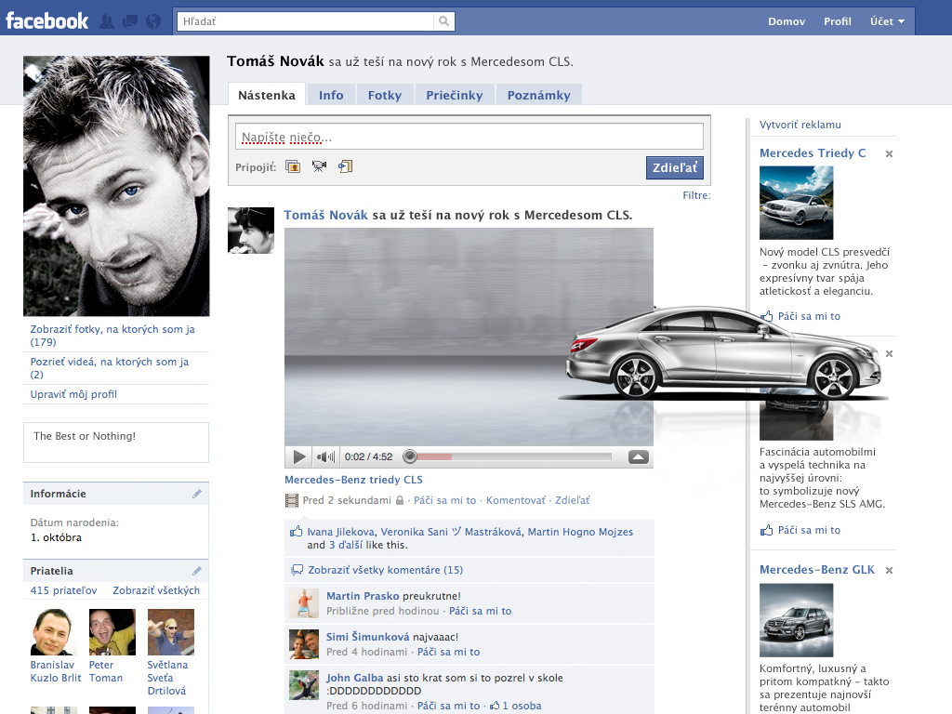Click the small post avatar of Tomáš Novák
Screen dimensions: 952x714
click(x=251, y=231)
